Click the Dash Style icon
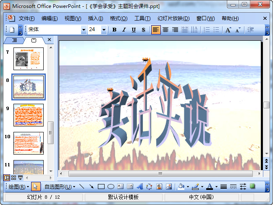 click(233, 187)
